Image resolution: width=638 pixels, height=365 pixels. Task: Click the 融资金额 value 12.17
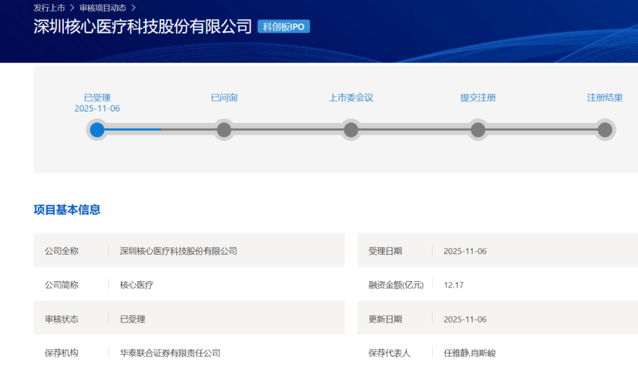tap(454, 285)
